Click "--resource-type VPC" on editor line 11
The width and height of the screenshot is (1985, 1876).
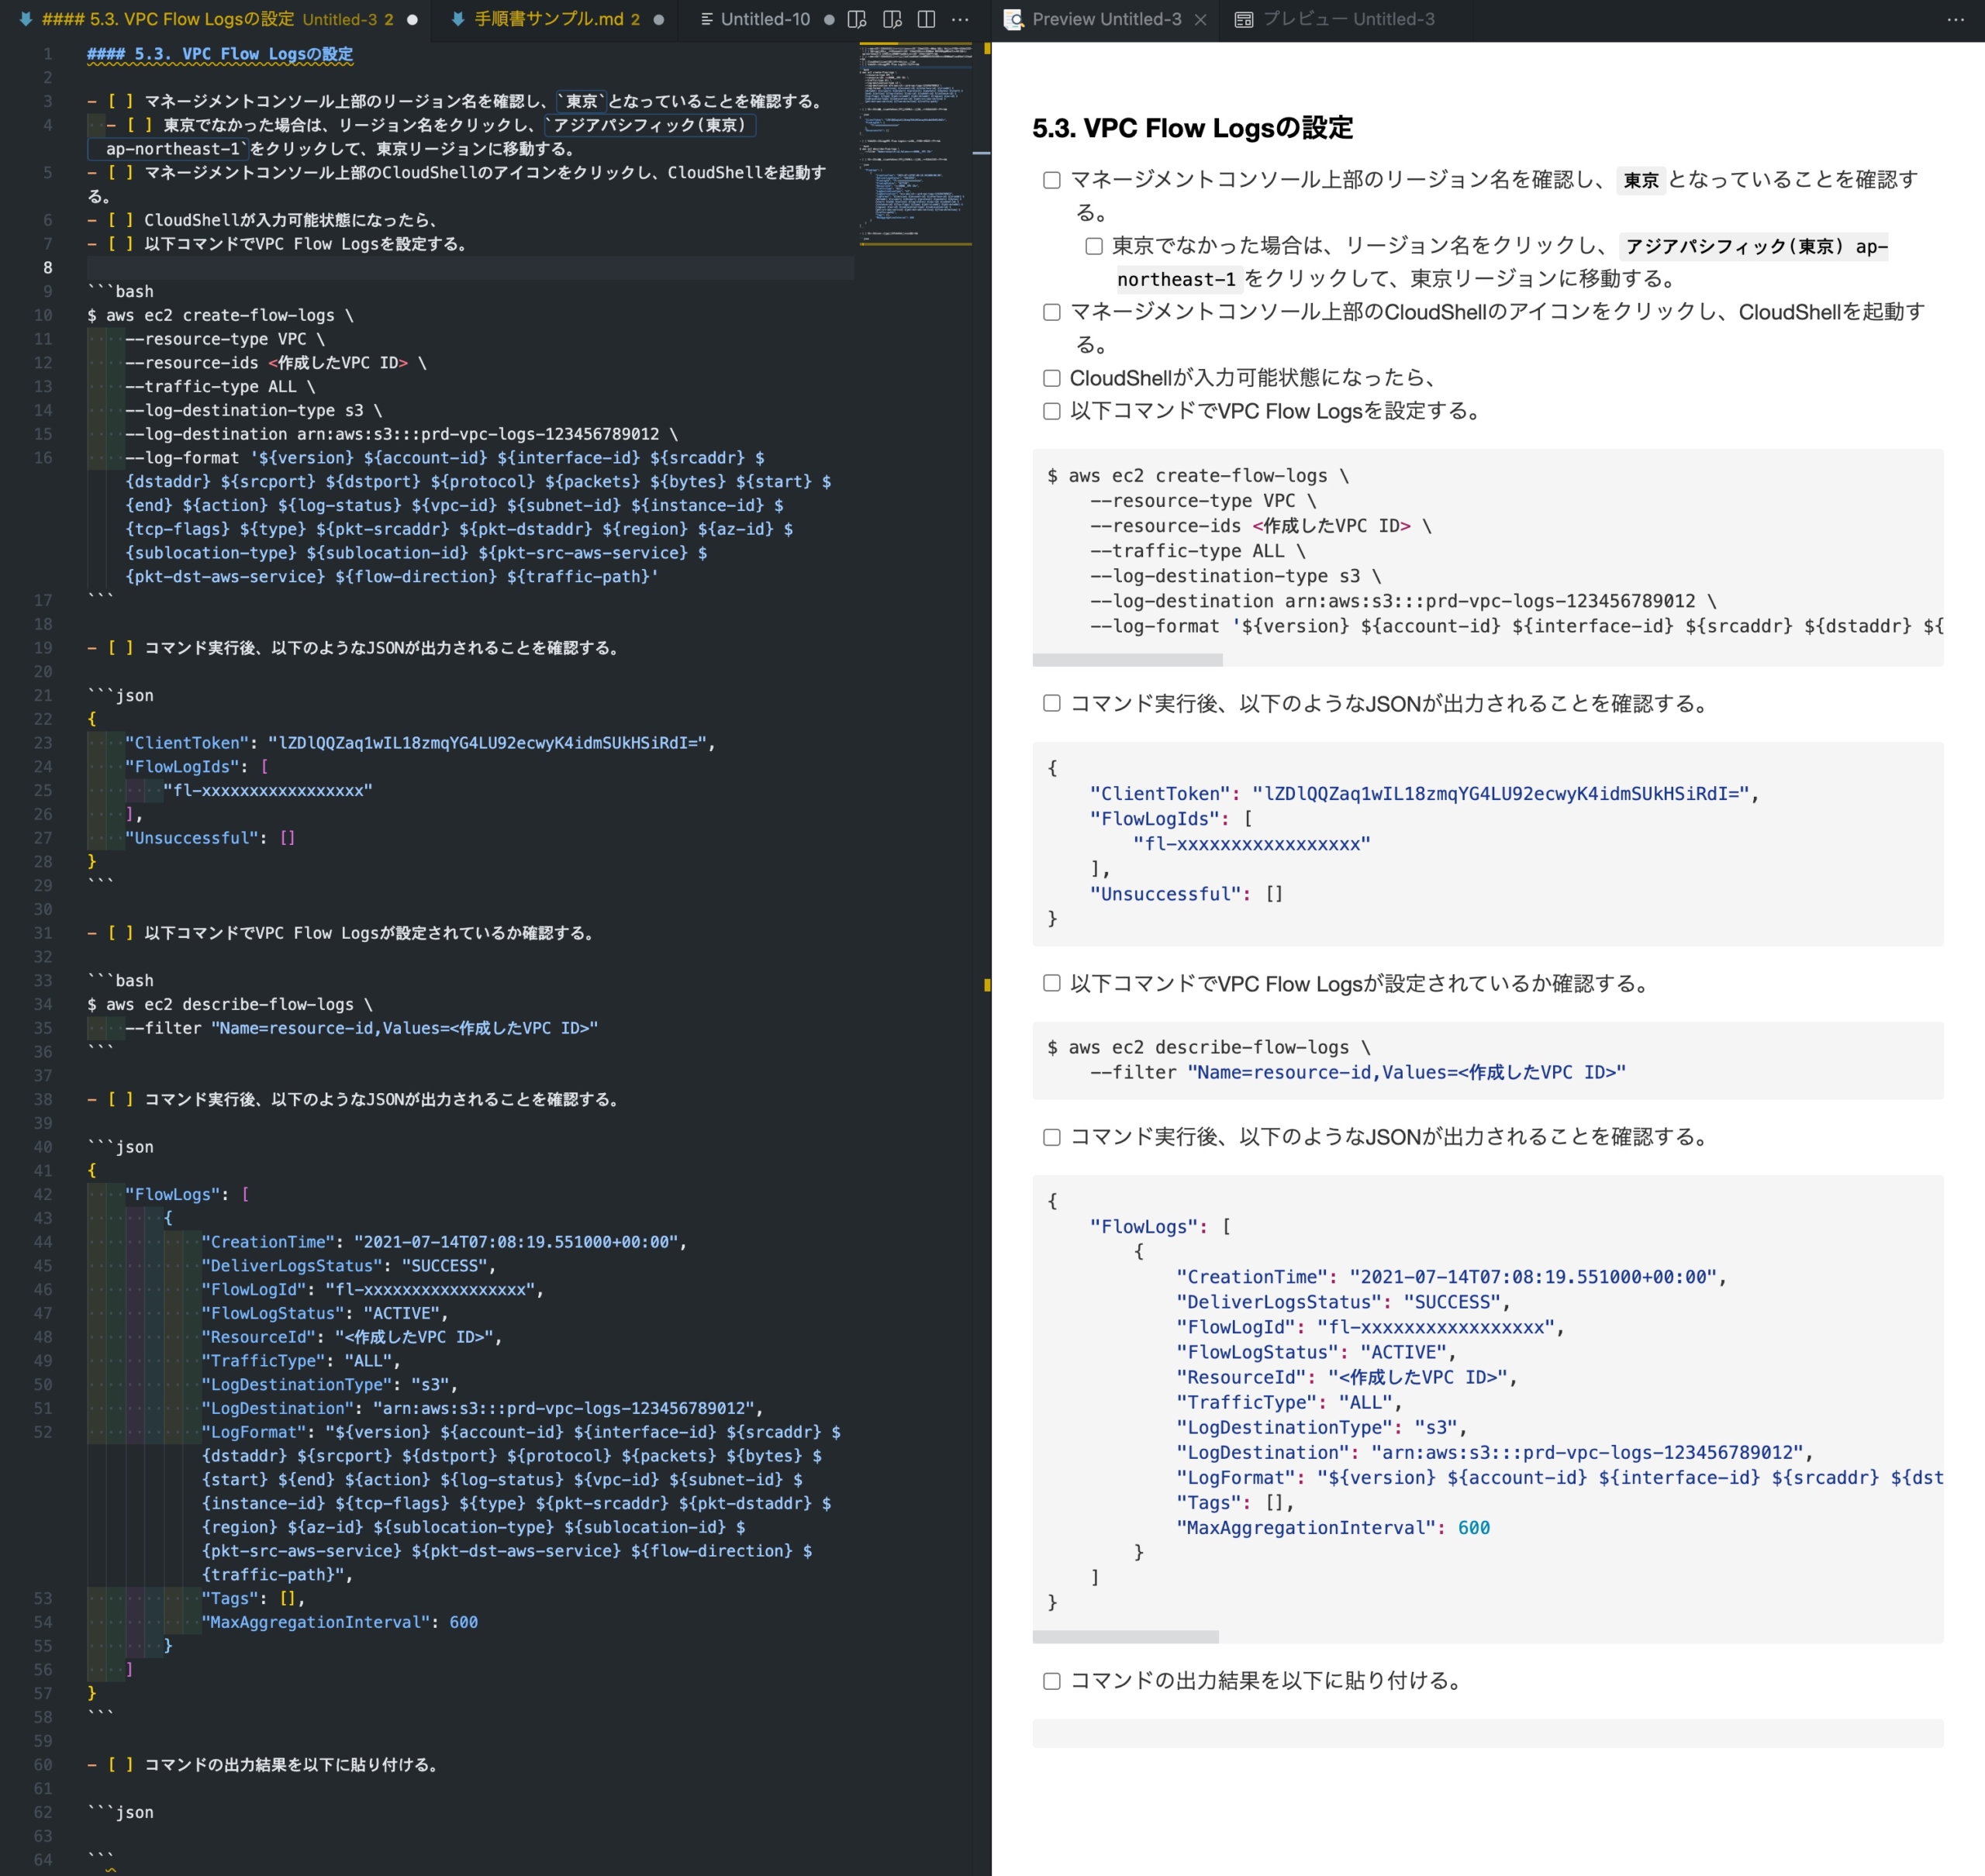coord(216,339)
